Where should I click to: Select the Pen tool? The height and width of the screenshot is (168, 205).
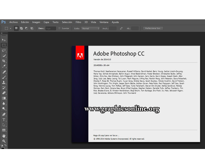pyautogui.click(x=4, y=114)
